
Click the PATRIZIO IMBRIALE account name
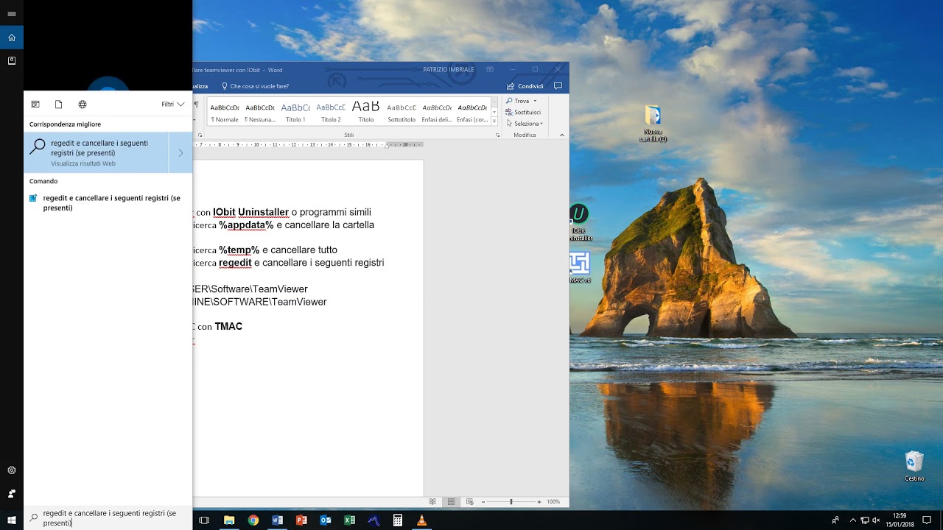point(448,69)
